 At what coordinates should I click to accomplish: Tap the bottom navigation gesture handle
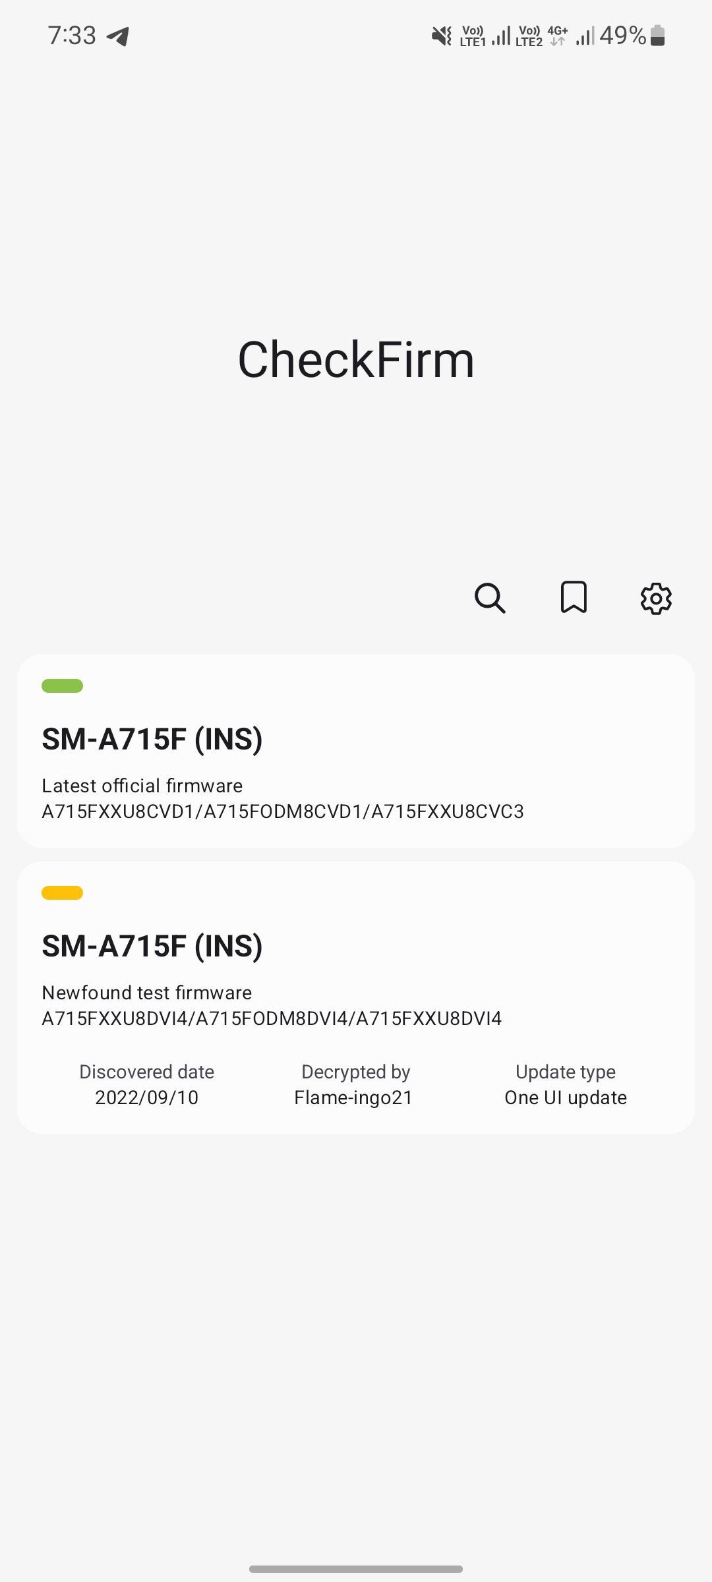(x=356, y=1569)
